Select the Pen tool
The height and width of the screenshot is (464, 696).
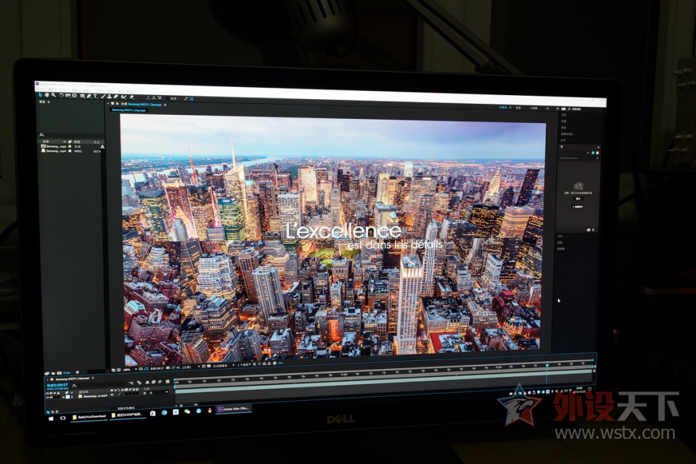(89, 96)
